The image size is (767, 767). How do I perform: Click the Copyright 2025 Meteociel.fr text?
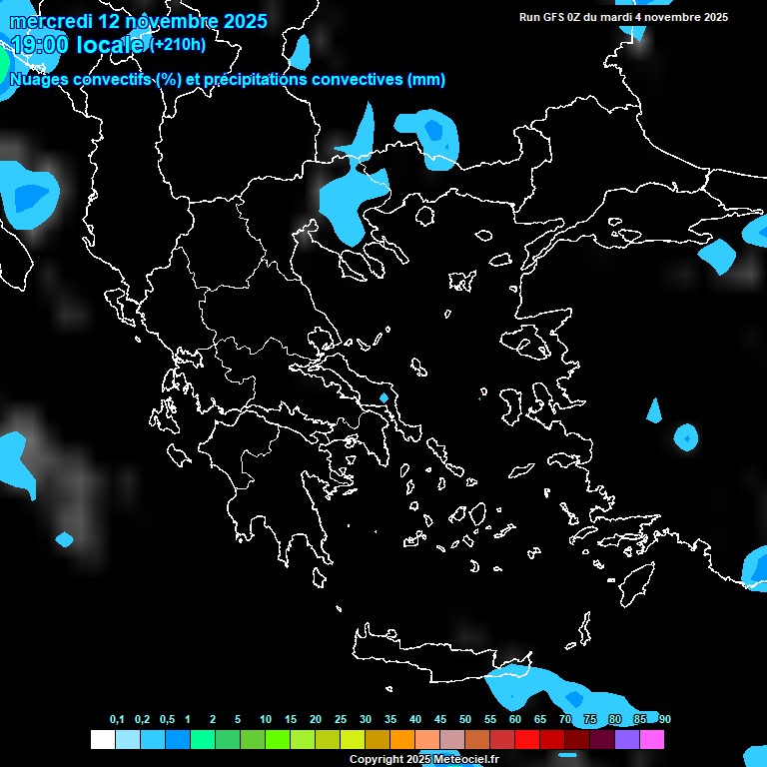pyautogui.click(x=423, y=760)
